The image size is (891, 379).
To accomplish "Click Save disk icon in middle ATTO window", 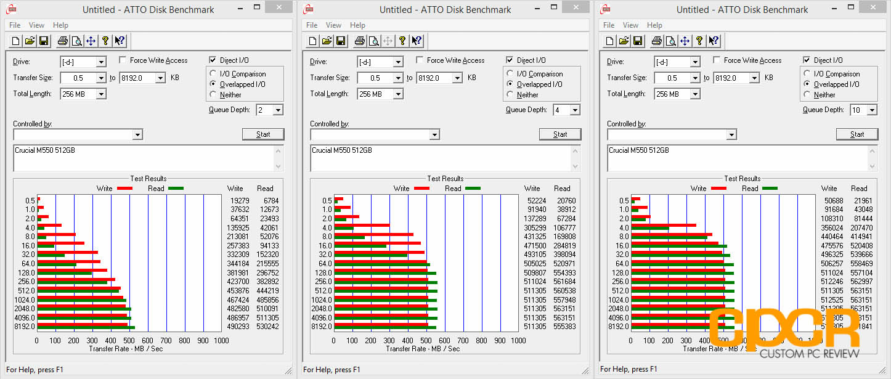I will tap(341, 41).
